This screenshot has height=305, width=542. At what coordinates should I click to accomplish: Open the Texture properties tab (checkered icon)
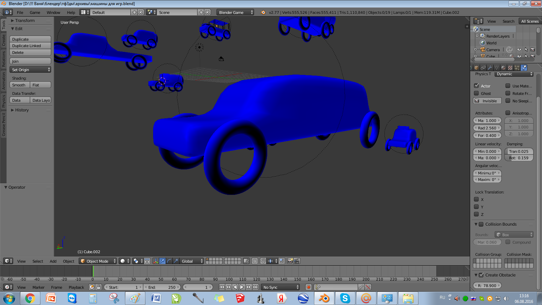click(510, 68)
